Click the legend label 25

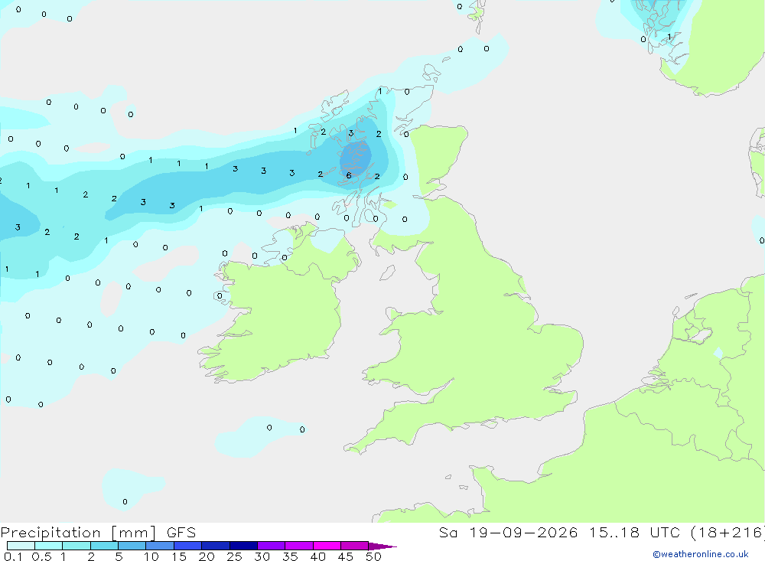[234, 556]
